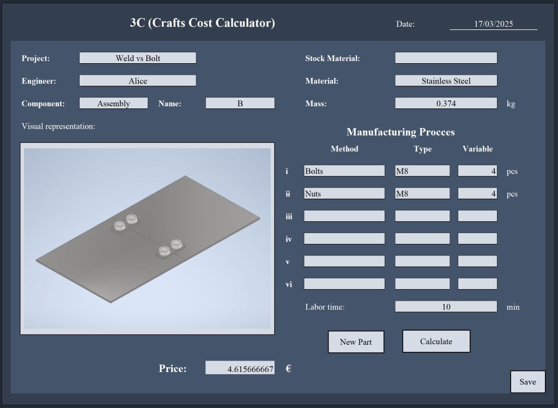Select the empty row iv Type field
Image resolution: width=558 pixels, height=408 pixels.
pyautogui.click(x=422, y=239)
